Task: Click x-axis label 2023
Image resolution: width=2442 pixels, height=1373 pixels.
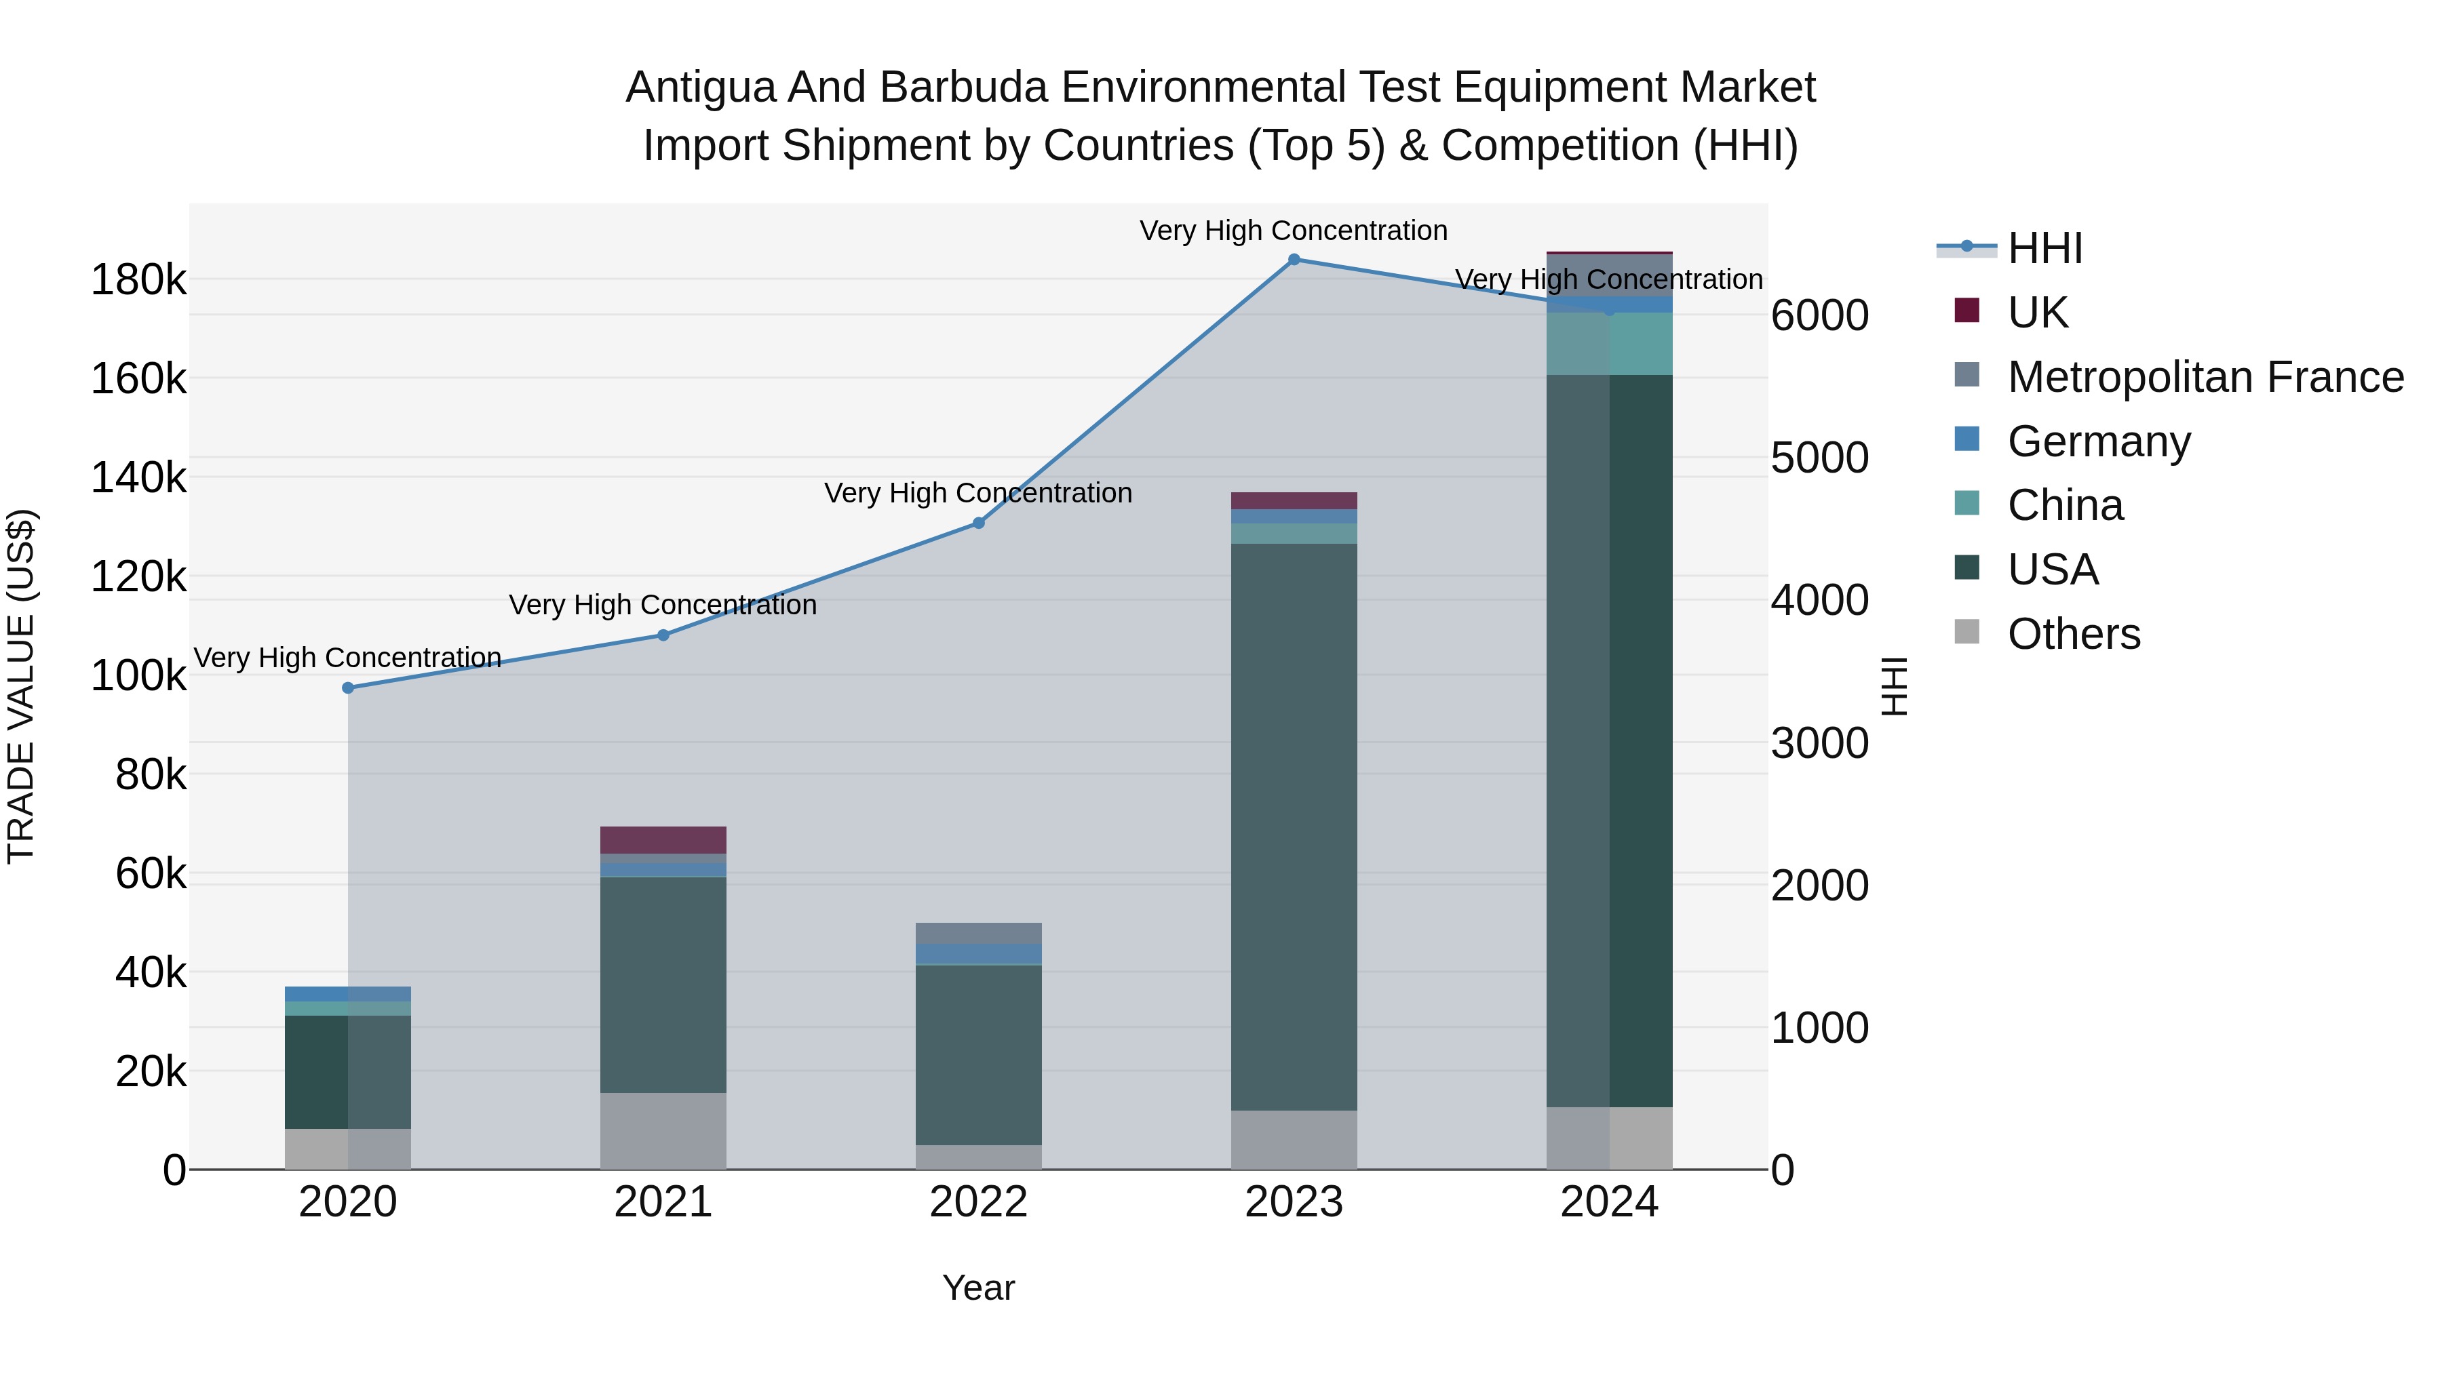Action: [1294, 1202]
